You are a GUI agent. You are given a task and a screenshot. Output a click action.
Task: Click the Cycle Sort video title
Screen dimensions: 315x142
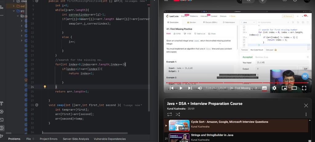[x=229, y=122]
